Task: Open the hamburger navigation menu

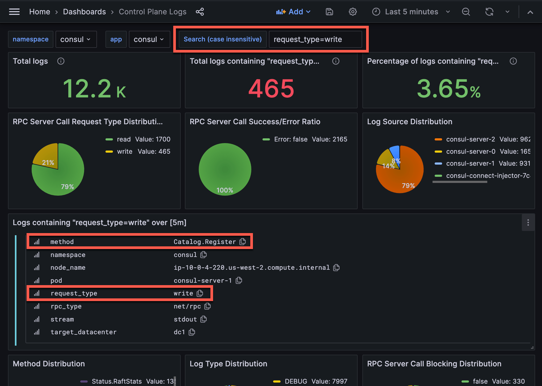Action: tap(14, 12)
